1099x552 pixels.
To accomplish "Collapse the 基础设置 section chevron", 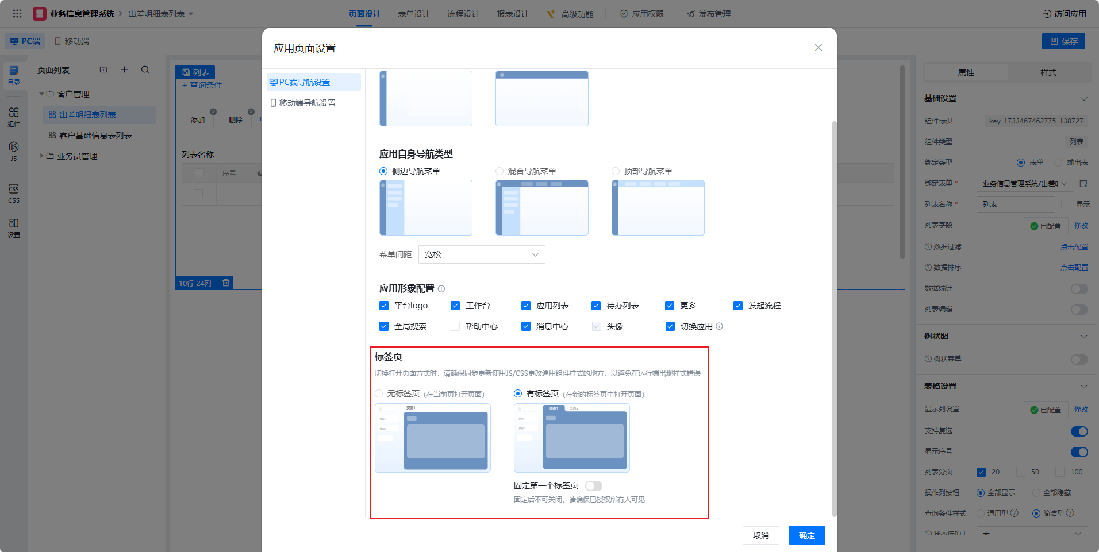I will pyautogui.click(x=1083, y=99).
